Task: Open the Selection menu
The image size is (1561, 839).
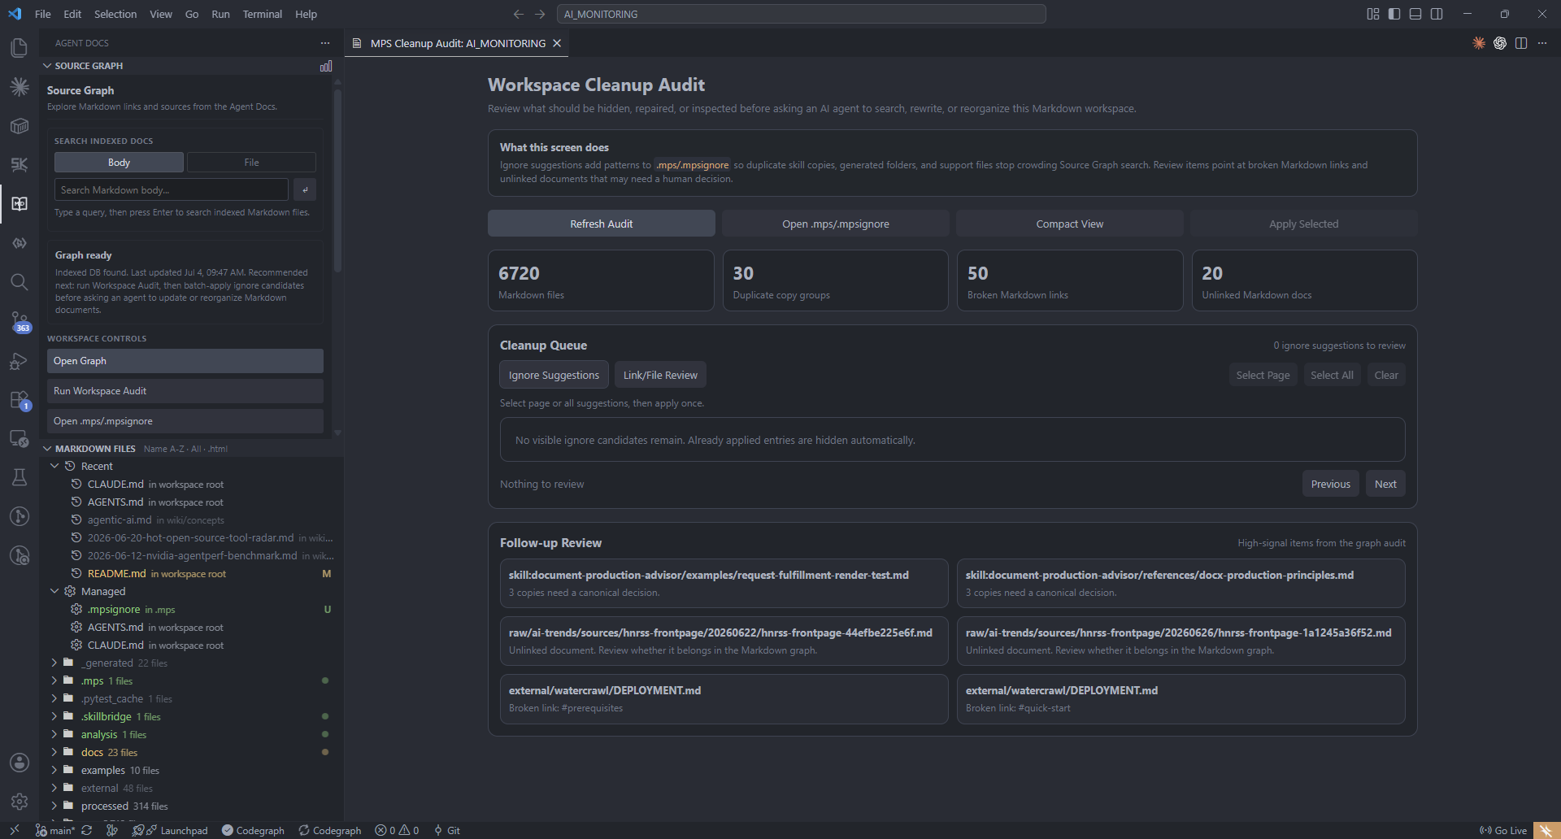Action: 115,14
